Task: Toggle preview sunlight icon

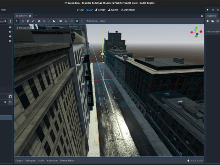Action: pos(72,21)
